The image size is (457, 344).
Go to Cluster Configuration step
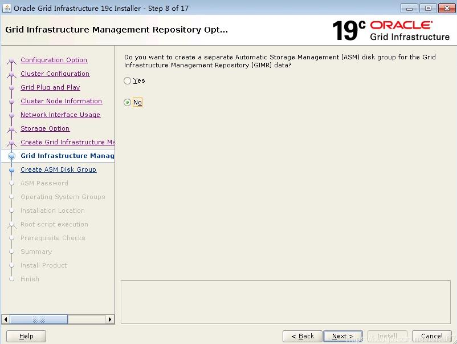(55, 74)
